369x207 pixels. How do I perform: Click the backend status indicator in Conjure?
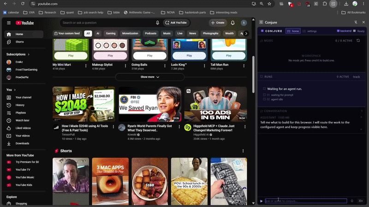[x=344, y=31]
